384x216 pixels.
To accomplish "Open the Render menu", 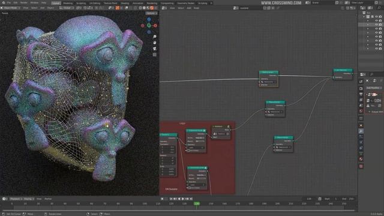I will pyautogui.click(x=24, y=2).
